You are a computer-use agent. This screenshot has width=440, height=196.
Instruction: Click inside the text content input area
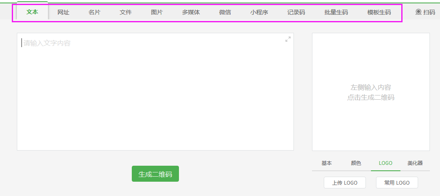click(x=155, y=93)
